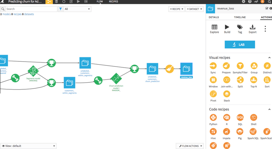Toggle the revenue_loss selection checkbox
The image size is (272, 149).
(x=267, y=8)
